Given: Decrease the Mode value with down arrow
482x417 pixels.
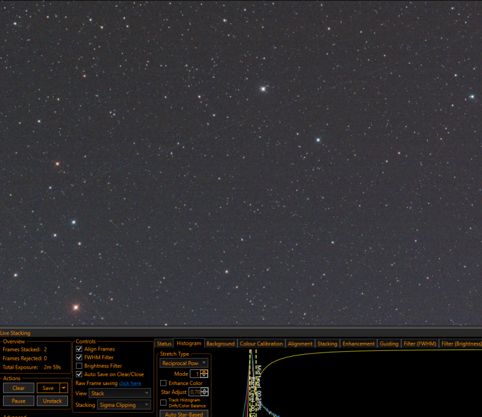Looking at the screenshot, I should click(x=204, y=376).
